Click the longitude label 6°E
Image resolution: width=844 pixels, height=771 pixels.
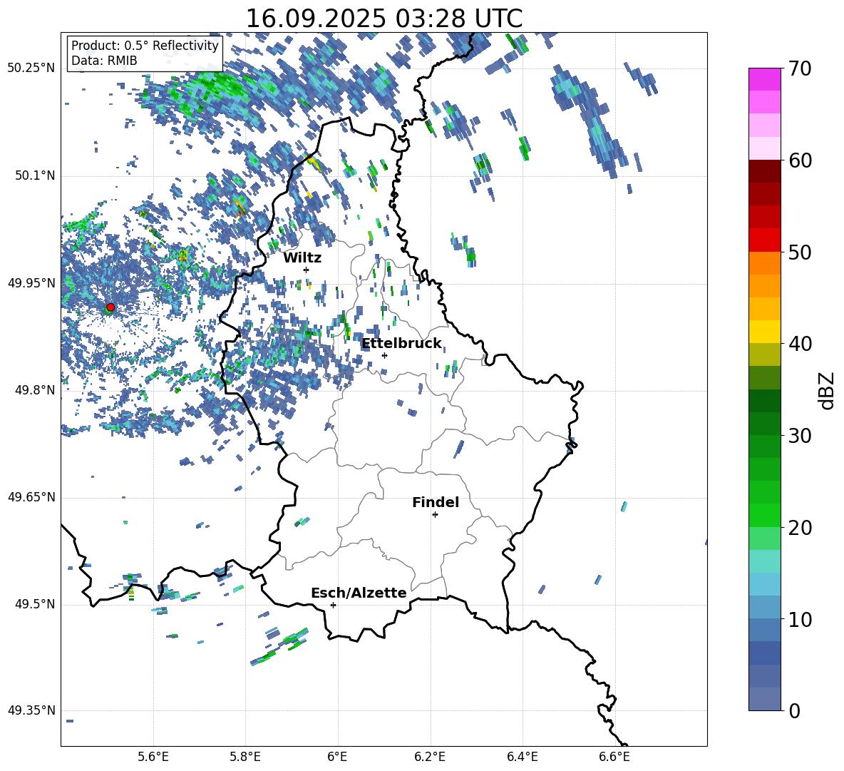[337, 757]
